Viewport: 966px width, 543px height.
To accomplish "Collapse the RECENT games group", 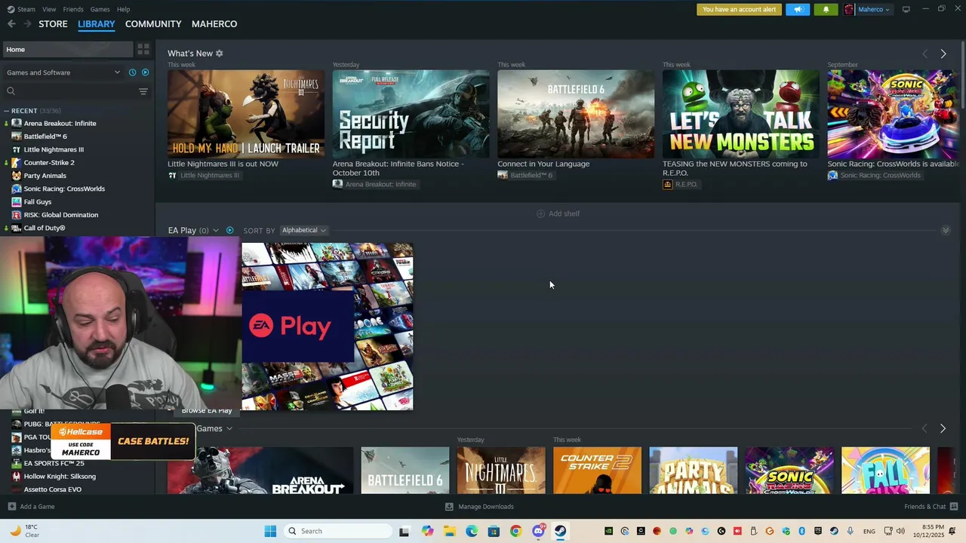I will [7, 111].
